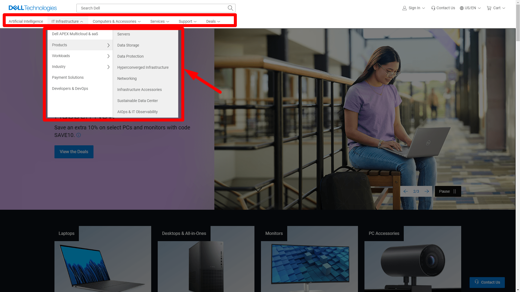The width and height of the screenshot is (520, 292).
Task: Click the shopping cart icon
Action: 489,8
